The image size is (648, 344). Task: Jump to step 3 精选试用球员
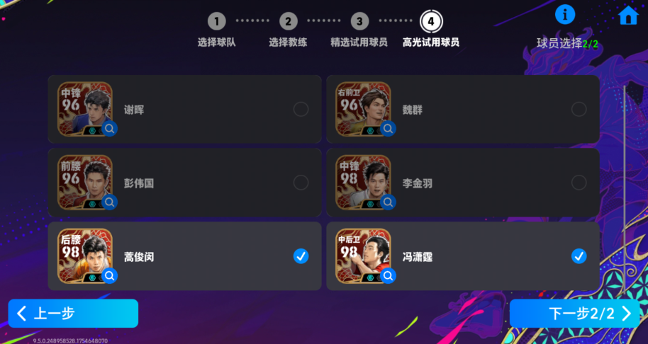click(359, 29)
